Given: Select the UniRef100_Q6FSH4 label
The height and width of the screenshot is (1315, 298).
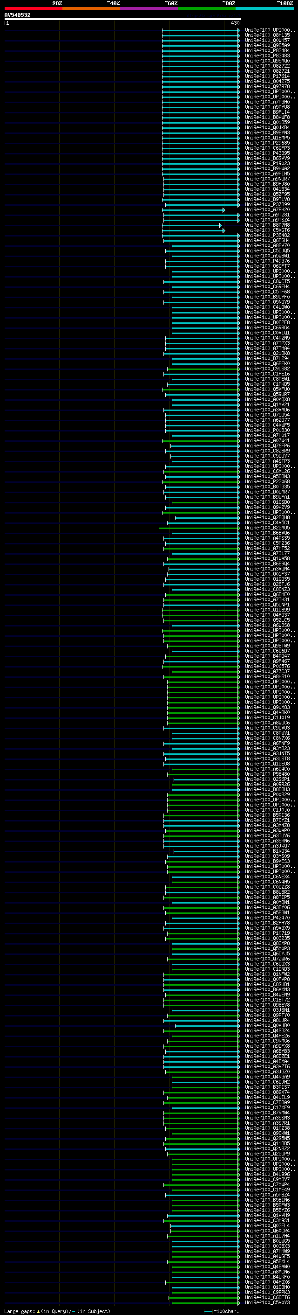Looking at the screenshot, I should [x=267, y=240].
